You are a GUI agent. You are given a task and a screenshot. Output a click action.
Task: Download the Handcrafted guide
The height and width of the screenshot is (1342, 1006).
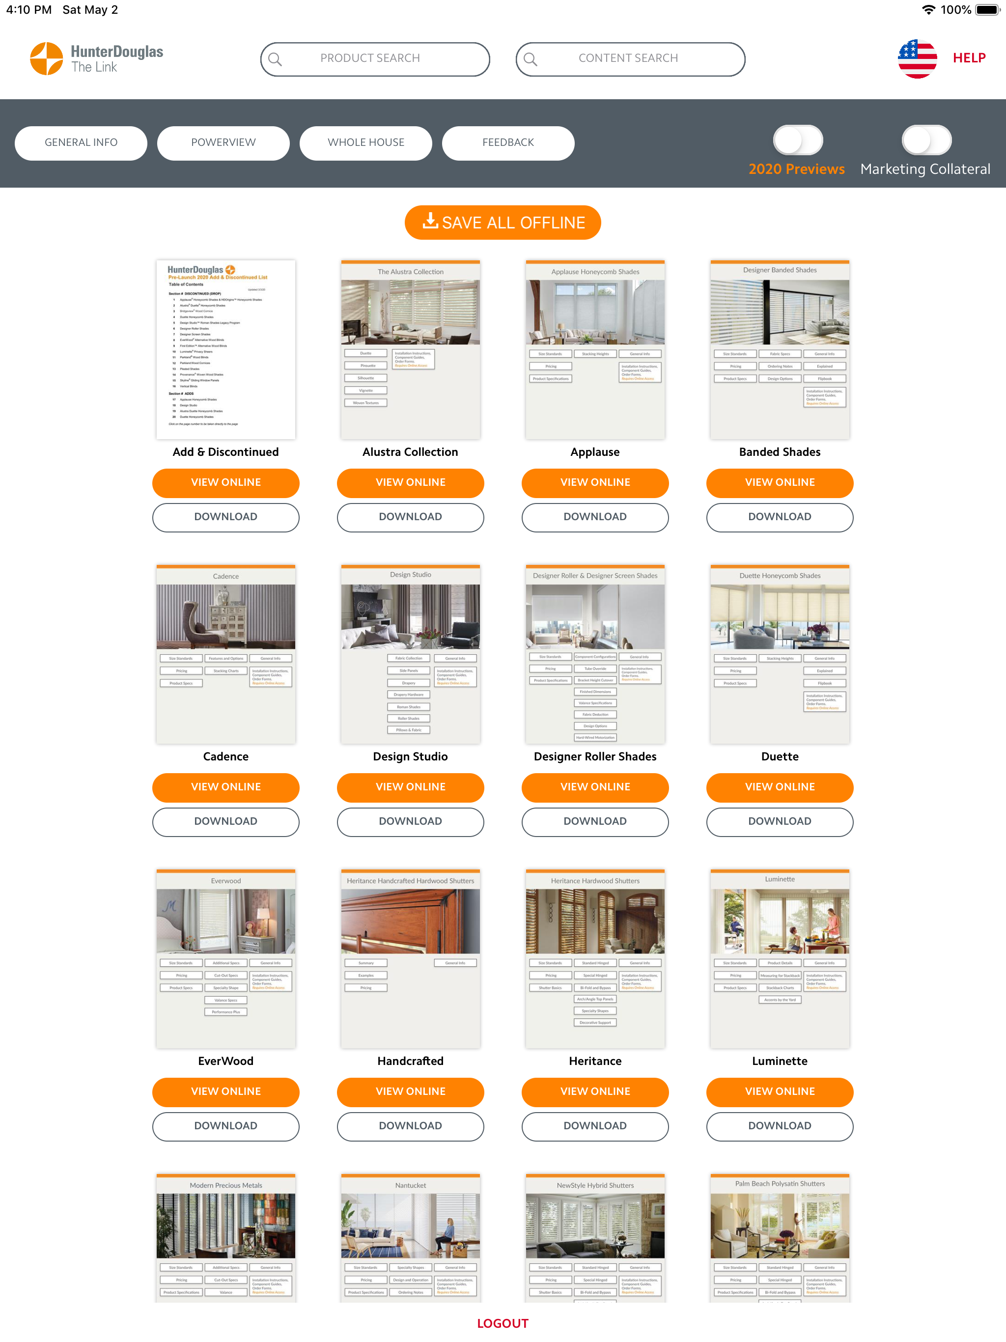pyautogui.click(x=410, y=1127)
